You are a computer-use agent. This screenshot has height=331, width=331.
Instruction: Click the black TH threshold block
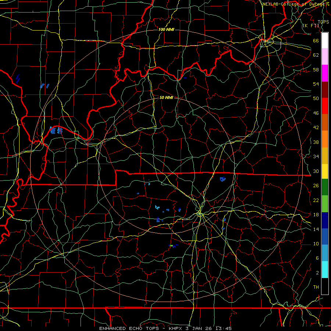coord(325,286)
